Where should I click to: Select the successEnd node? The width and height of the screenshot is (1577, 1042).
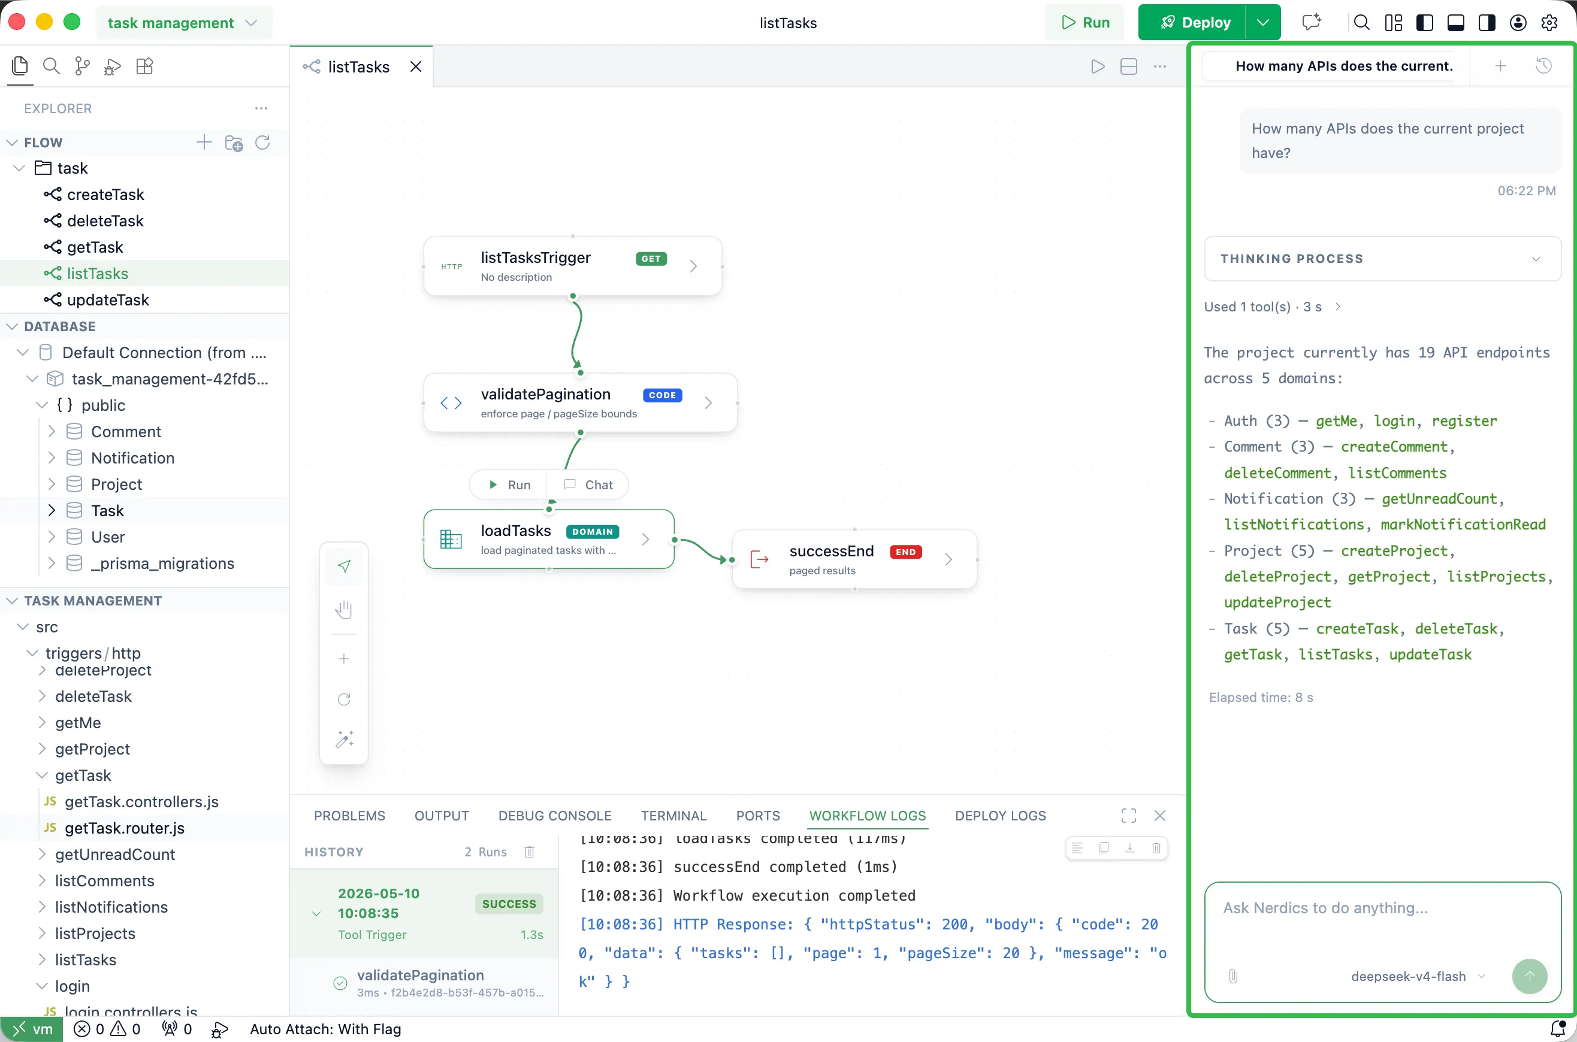click(854, 559)
